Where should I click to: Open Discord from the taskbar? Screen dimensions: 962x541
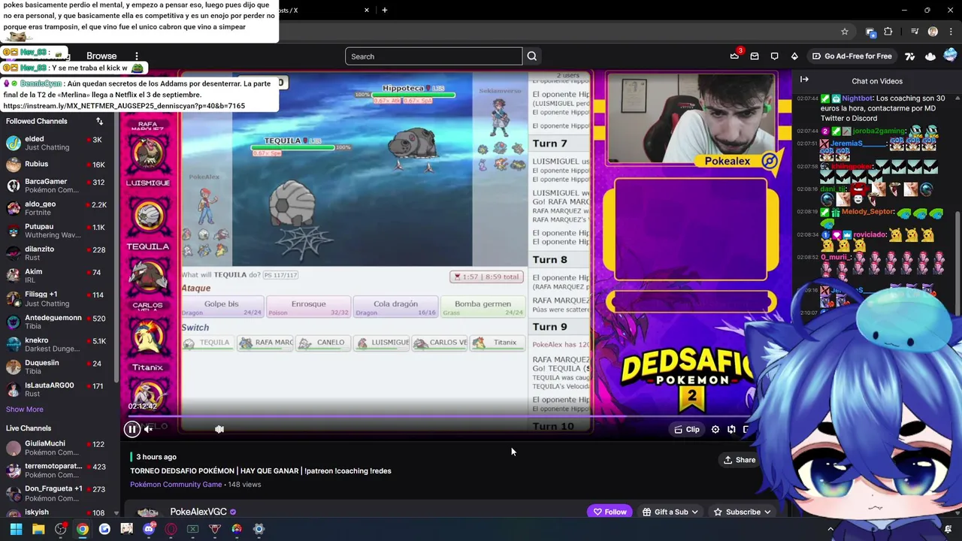pos(149,529)
